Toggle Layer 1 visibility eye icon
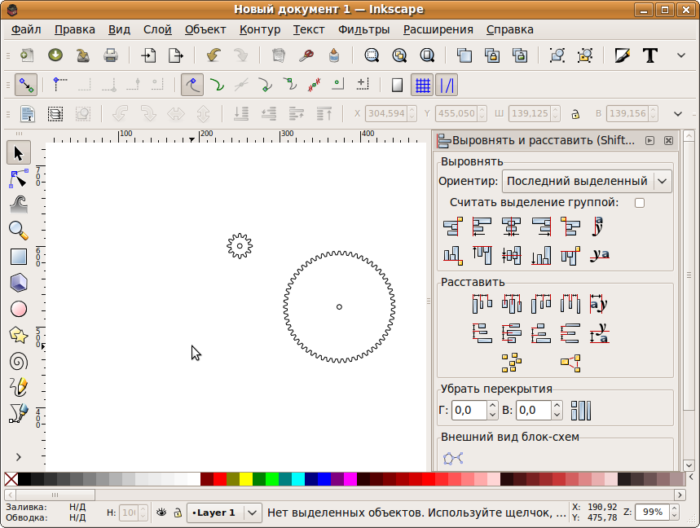Viewport: 700px width, 528px height. tap(161, 513)
